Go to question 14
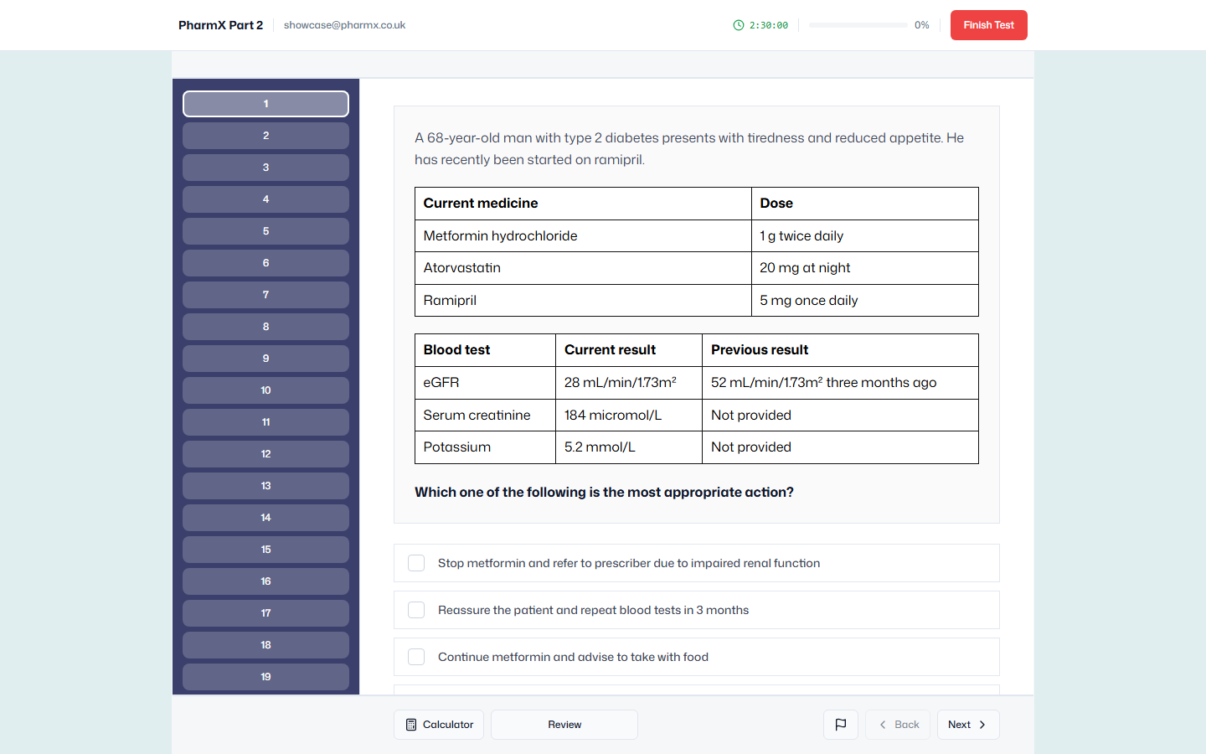 click(266, 518)
